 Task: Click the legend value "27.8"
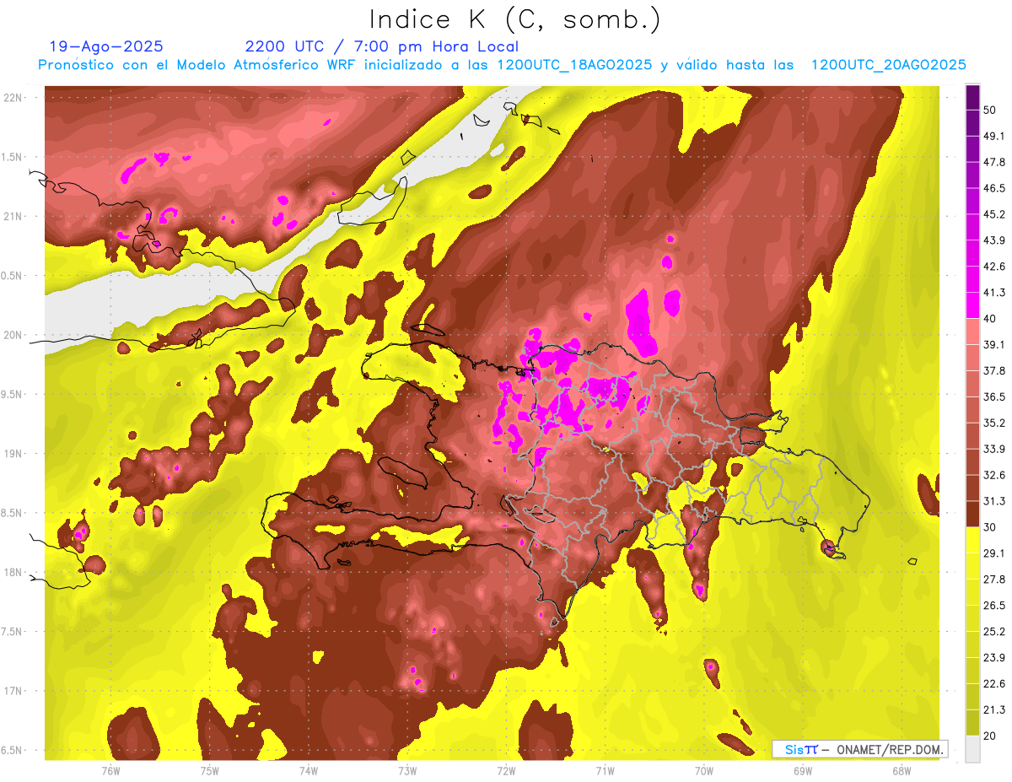tap(995, 580)
